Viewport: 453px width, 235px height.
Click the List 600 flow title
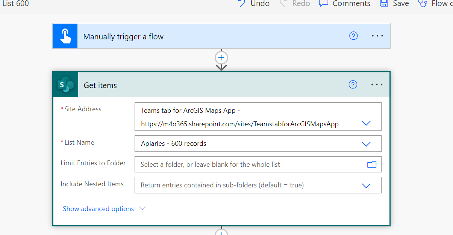(15, 4)
